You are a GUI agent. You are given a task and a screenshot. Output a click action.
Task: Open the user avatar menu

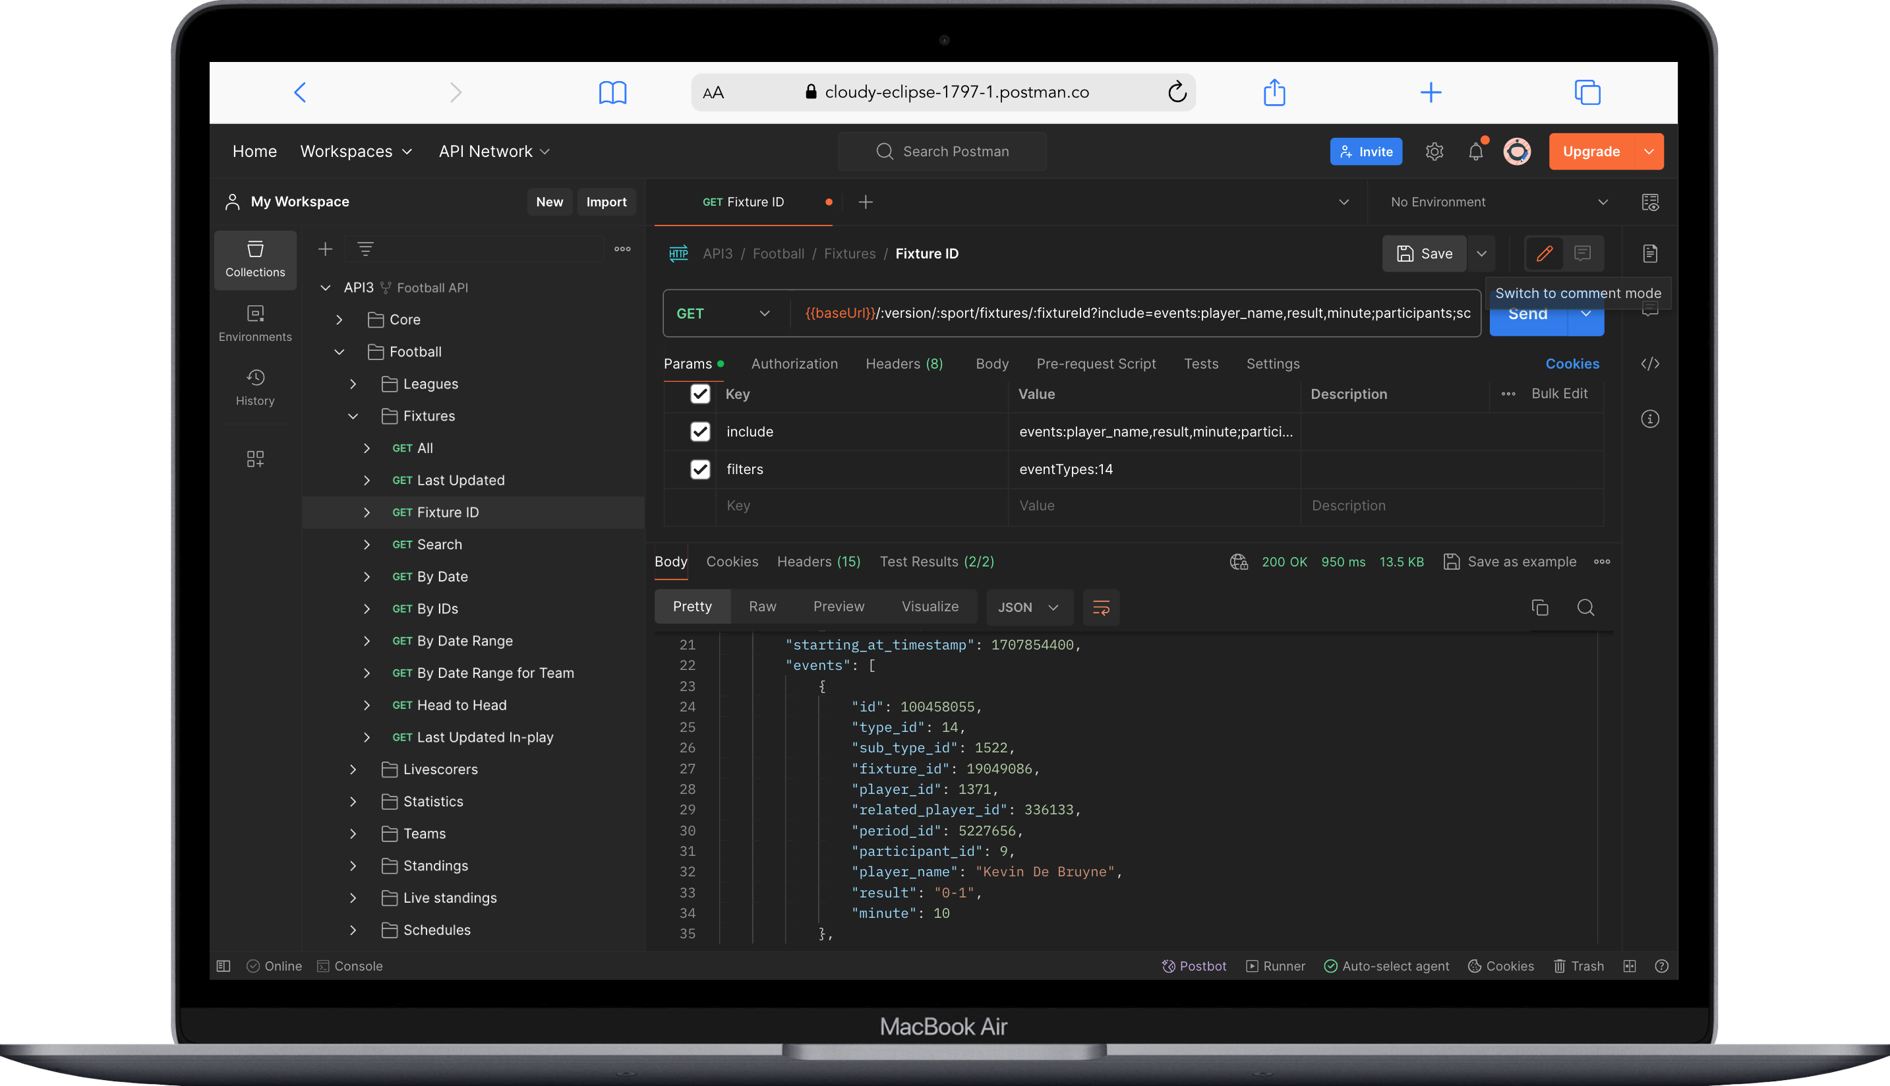point(1516,152)
